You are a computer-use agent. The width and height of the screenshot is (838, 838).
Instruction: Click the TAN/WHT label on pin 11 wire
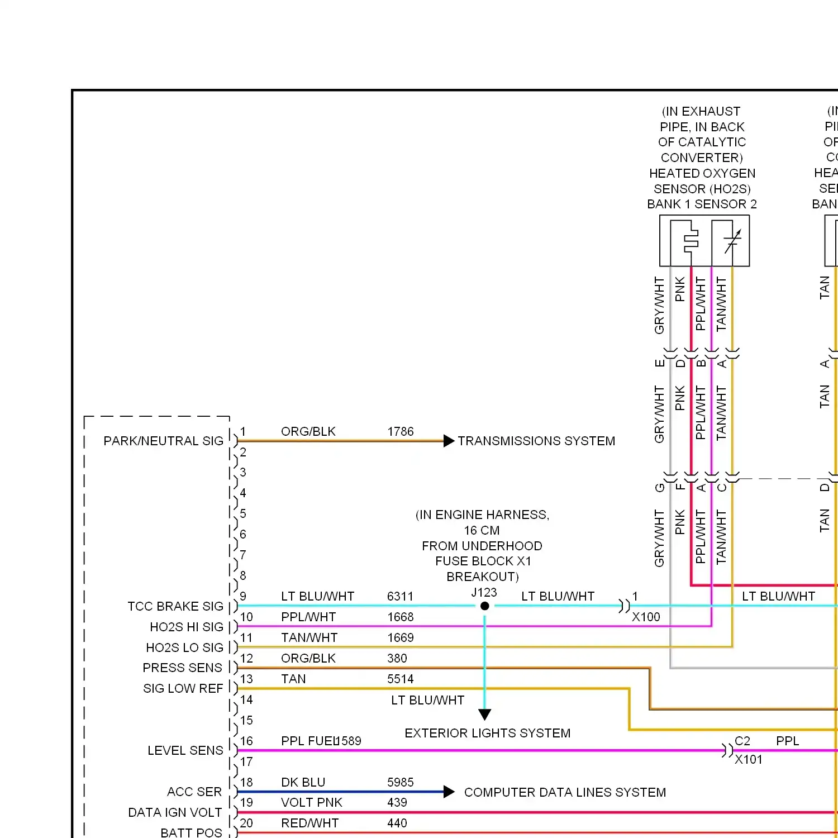pyautogui.click(x=310, y=638)
